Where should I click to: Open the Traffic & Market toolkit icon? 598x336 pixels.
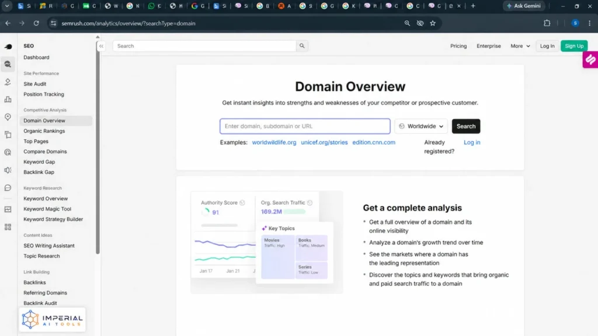[8, 82]
